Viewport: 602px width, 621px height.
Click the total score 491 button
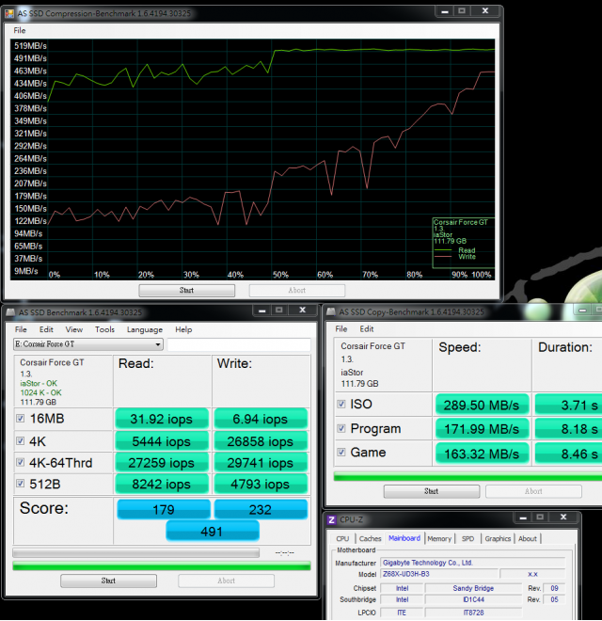tap(213, 531)
